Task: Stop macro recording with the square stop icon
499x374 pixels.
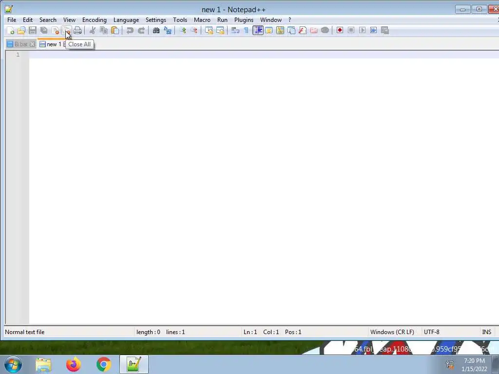Action: point(351,30)
